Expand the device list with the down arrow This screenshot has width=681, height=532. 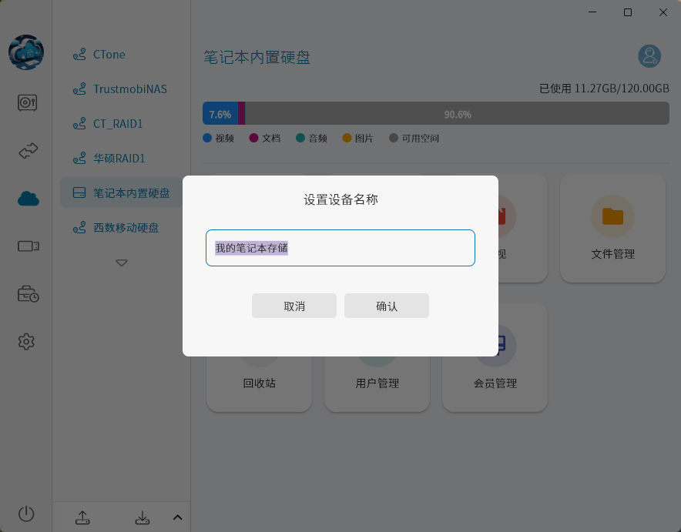pyautogui.click(x=121, y=263)
